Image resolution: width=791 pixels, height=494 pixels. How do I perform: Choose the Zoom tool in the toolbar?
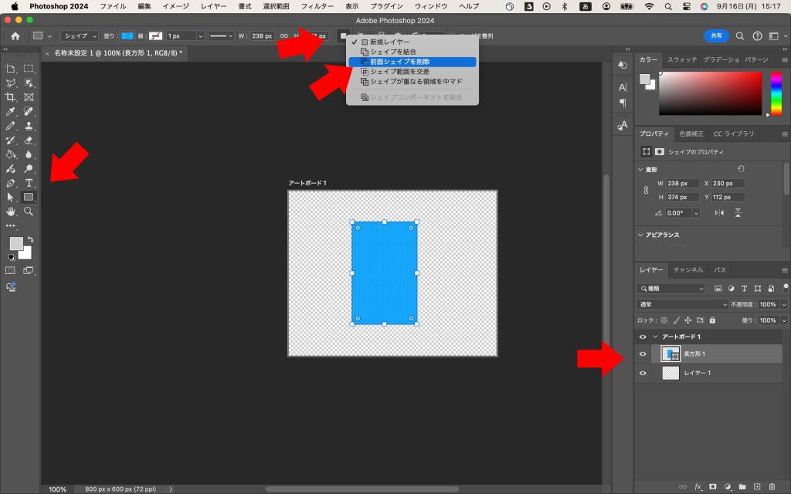[29, 211]
